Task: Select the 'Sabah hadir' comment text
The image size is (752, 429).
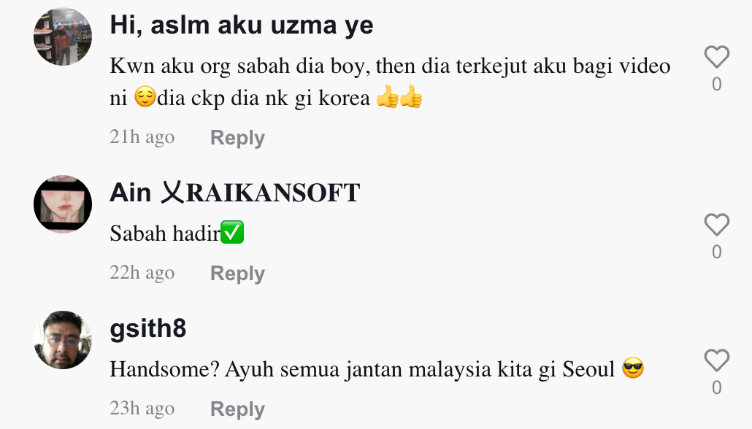Action: (177, 233)
